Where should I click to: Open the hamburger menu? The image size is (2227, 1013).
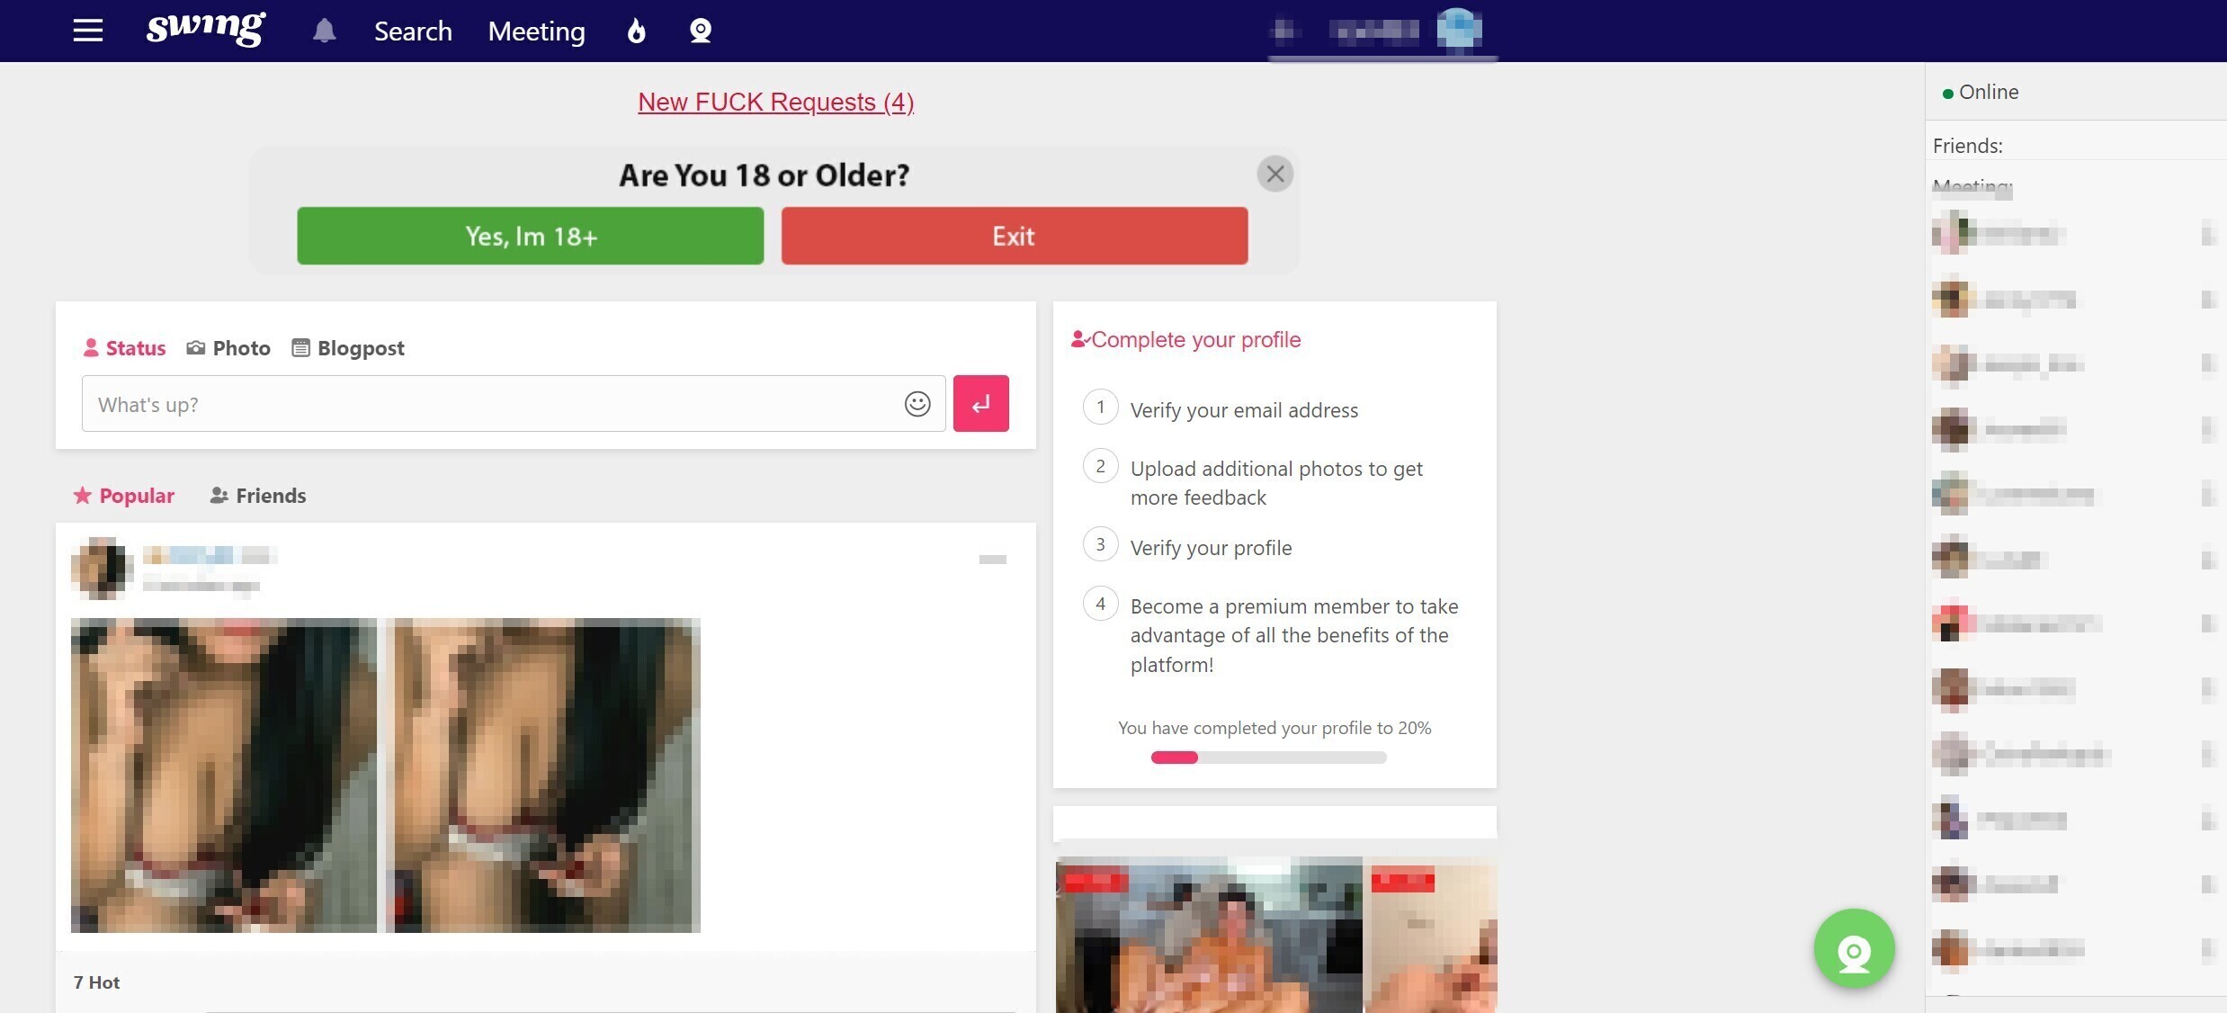(x=87, y=31)
